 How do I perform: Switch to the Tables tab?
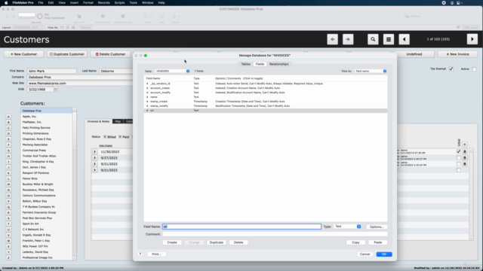(x=245, y=64)
